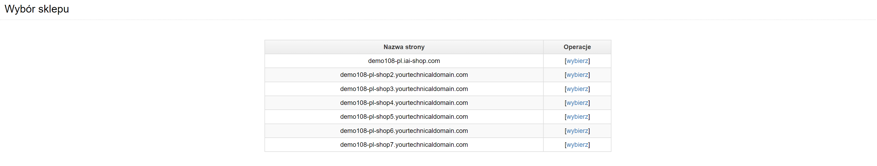Image resolution: width=877 pixels, height=166 pixels.
Task: Choose wybierz for demo108-pl-shop7 domain
Action: [577, 145]
